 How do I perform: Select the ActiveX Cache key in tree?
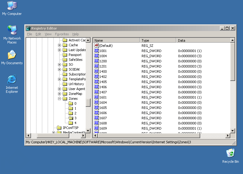(x=77, y=40)
